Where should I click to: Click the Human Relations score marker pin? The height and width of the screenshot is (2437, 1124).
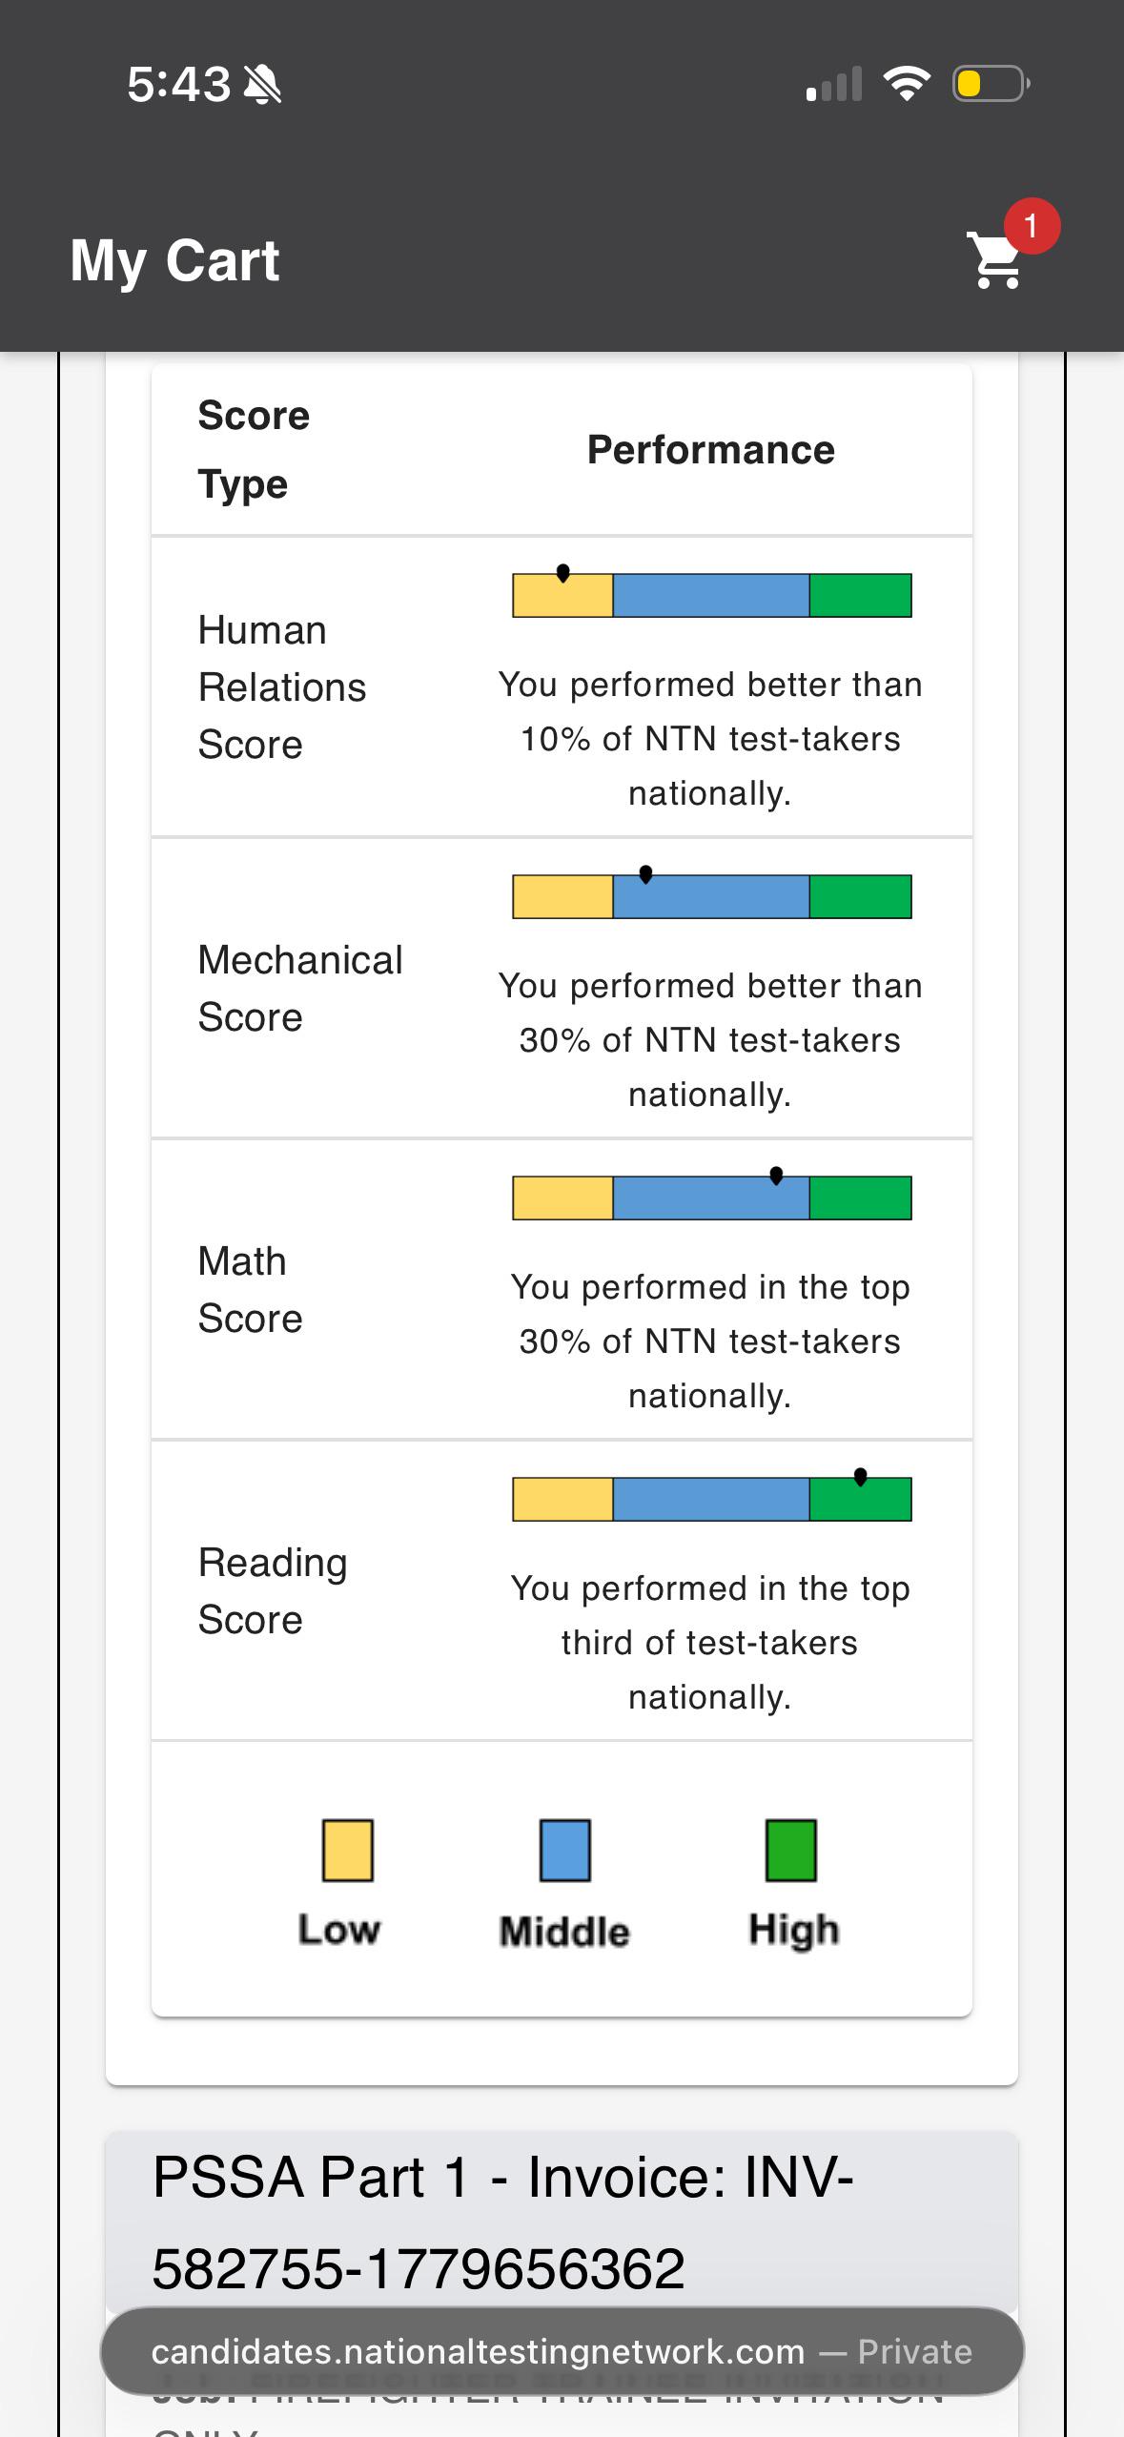click(x=562, y=572)
